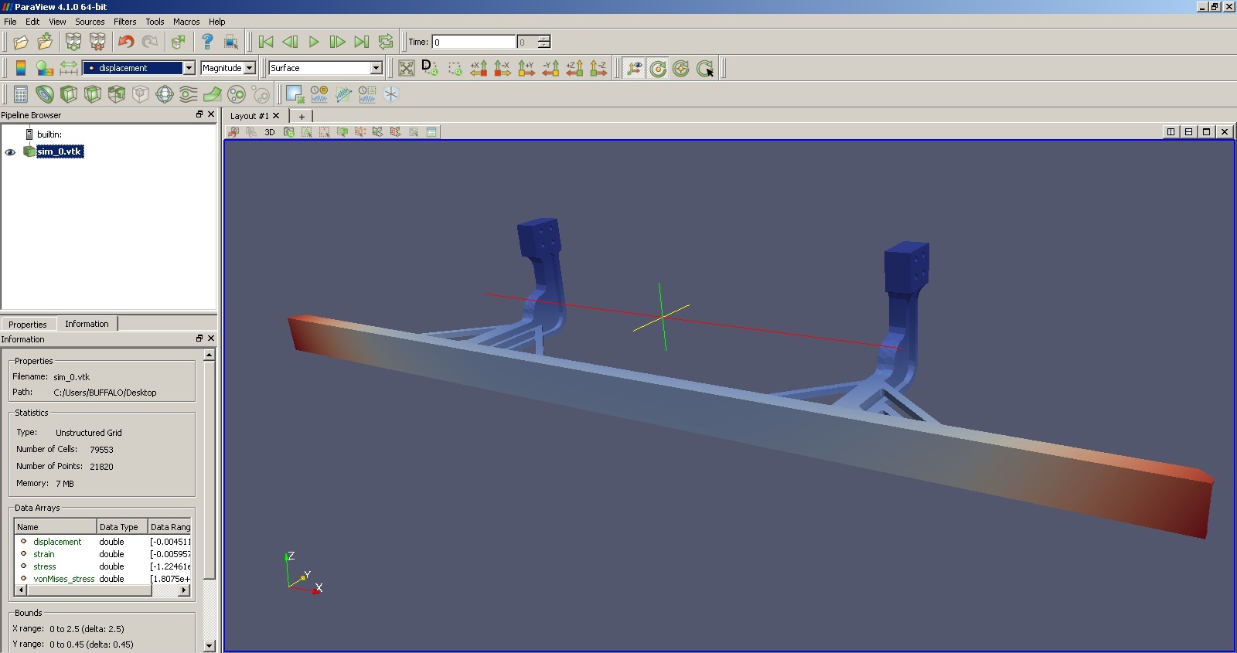The height and width of the screenshot is (653, 1237).
Task: Apply Plot Over Line filter
Action: pos(343,94)
